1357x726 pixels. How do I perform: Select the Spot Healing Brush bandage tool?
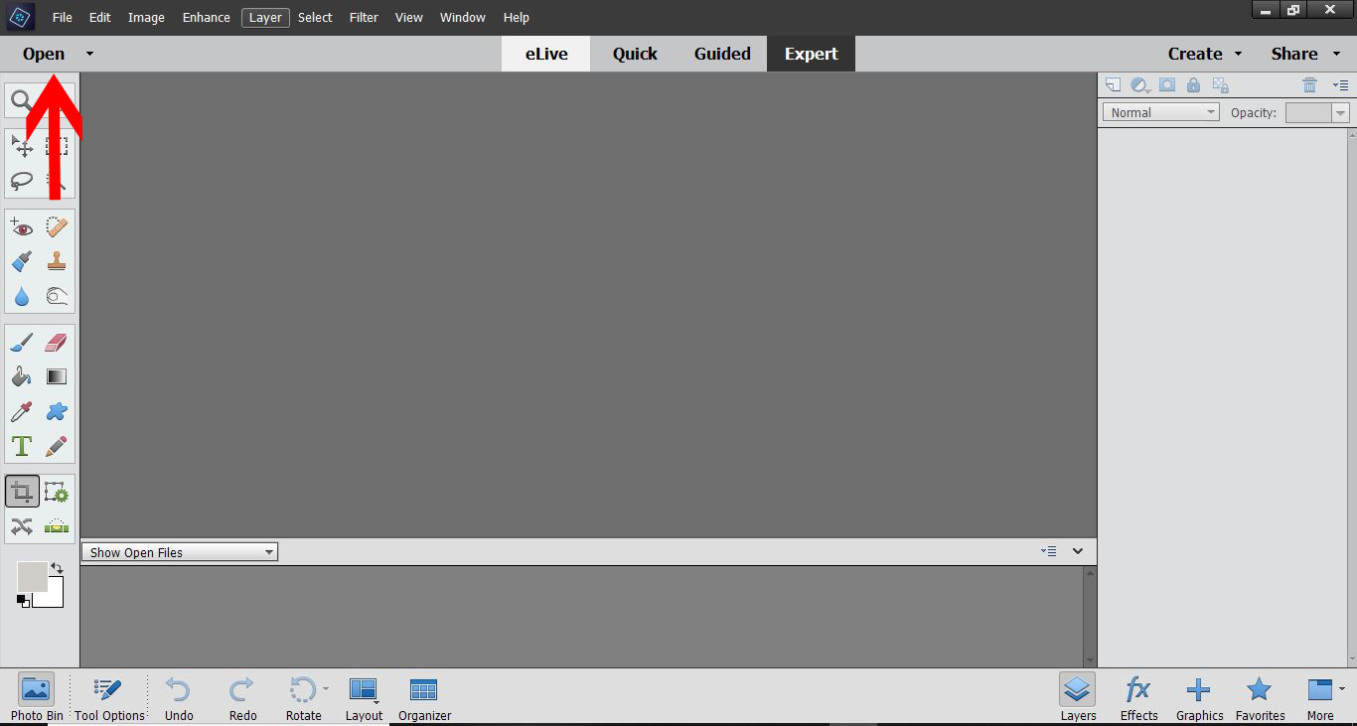coord(57,228)
